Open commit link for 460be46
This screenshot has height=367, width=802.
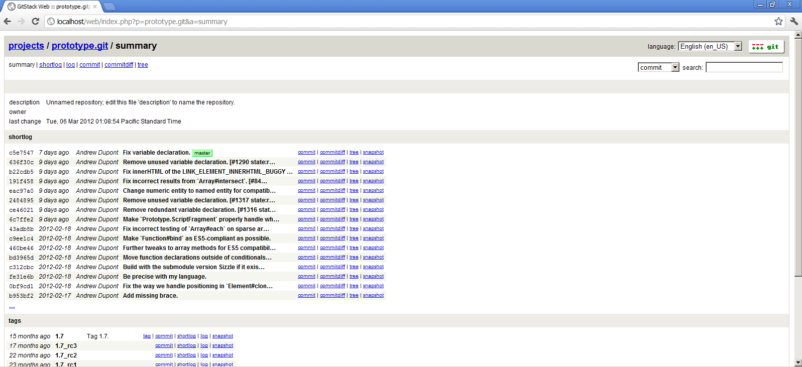[x=306, y=248]
